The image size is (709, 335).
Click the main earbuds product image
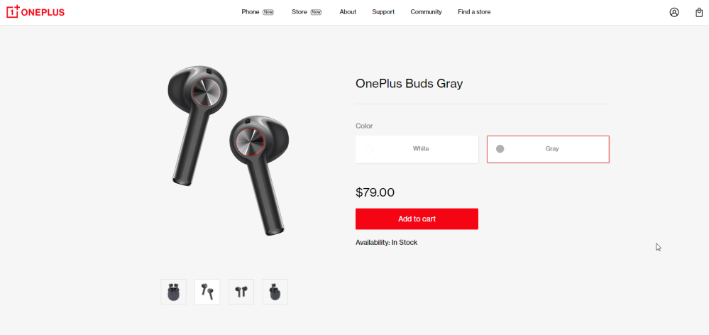tap(228, 150)
